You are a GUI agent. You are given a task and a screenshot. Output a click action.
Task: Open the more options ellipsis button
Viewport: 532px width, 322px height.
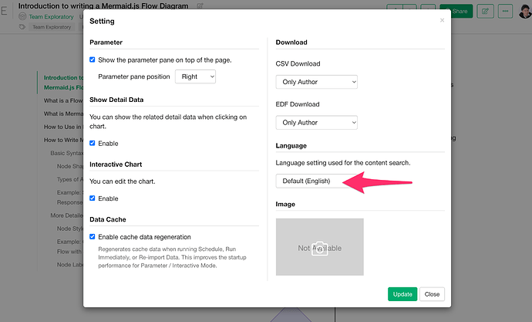coord(505,12)
